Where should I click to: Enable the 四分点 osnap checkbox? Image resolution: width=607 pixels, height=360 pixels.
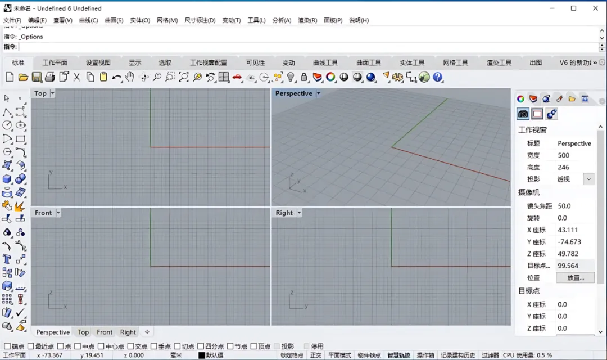click(x=201, y=346)
